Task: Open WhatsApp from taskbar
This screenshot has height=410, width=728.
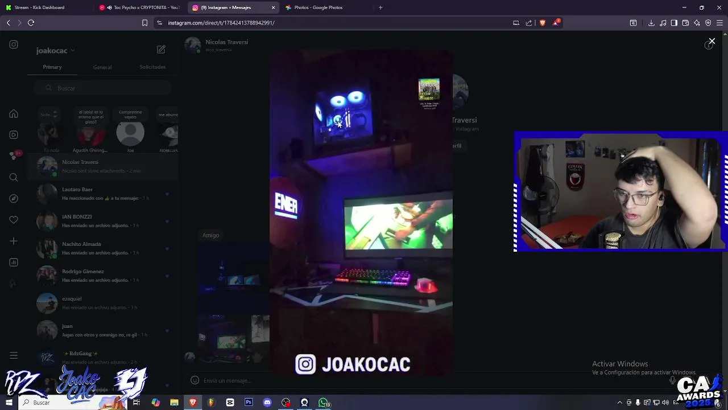Action: (x=323, y=403)
